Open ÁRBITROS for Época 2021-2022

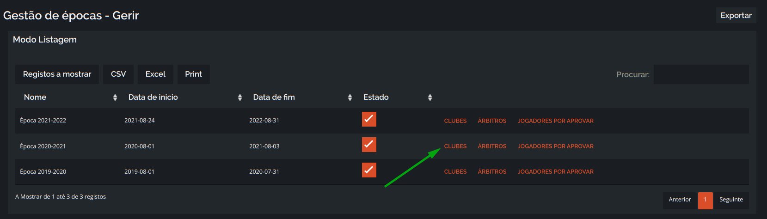[x=492, y=121]
